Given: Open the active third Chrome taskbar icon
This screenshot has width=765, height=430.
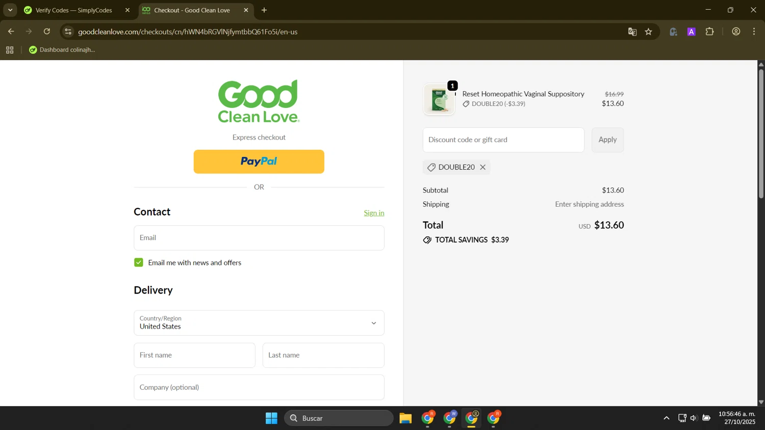Looking at the screenshot, I should 472,418.
